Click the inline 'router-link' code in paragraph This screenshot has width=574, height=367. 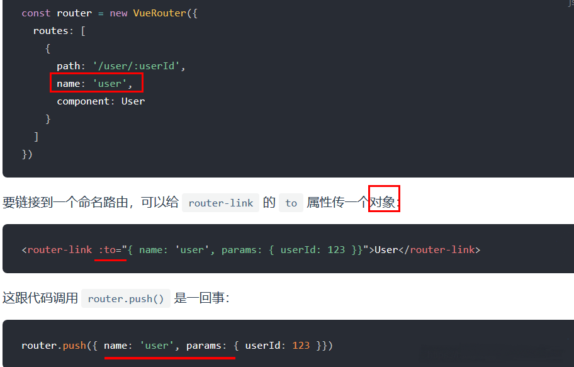pos(221,203)
